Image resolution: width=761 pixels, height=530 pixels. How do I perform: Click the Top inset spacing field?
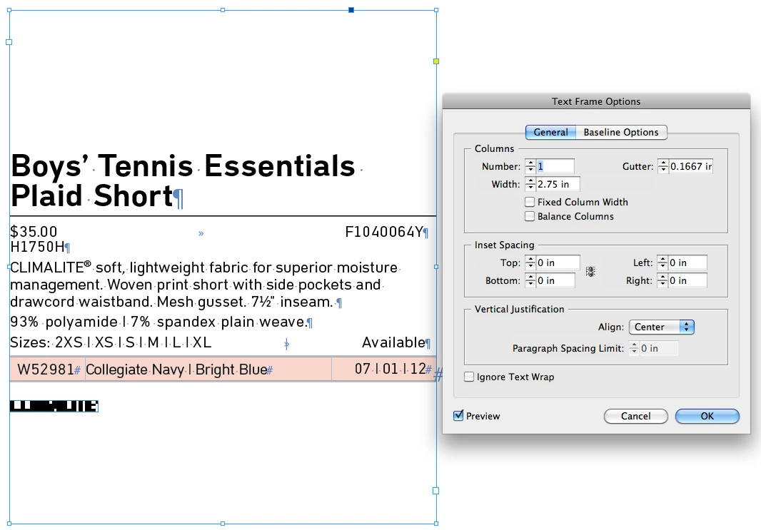click(x=558, y=263)
